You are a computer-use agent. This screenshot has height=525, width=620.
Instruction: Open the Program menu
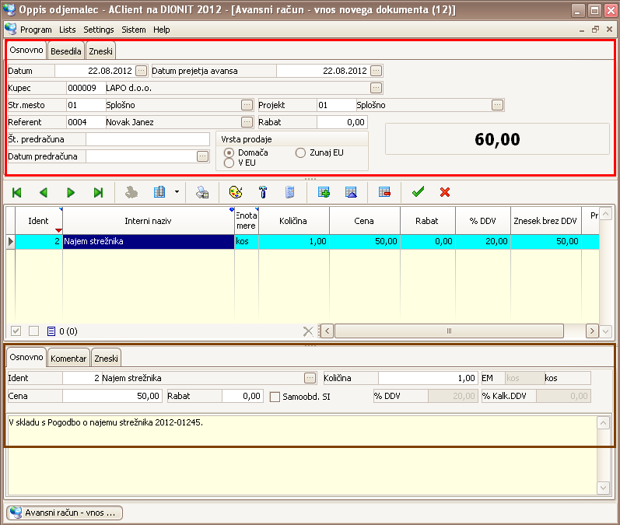pyautogui.click(x=36, y=30)
